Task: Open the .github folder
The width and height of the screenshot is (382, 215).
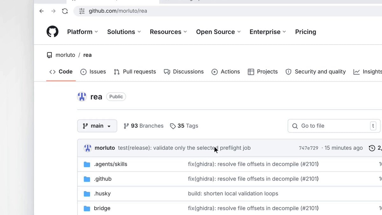Action: (103, 179)
